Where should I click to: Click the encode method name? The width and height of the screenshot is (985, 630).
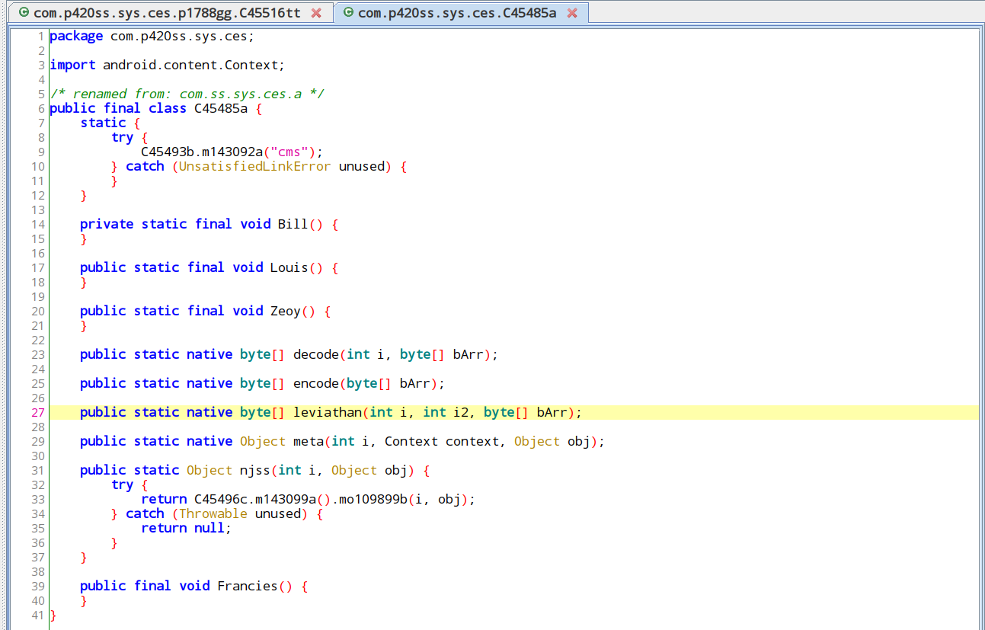(x=316, y=383)
